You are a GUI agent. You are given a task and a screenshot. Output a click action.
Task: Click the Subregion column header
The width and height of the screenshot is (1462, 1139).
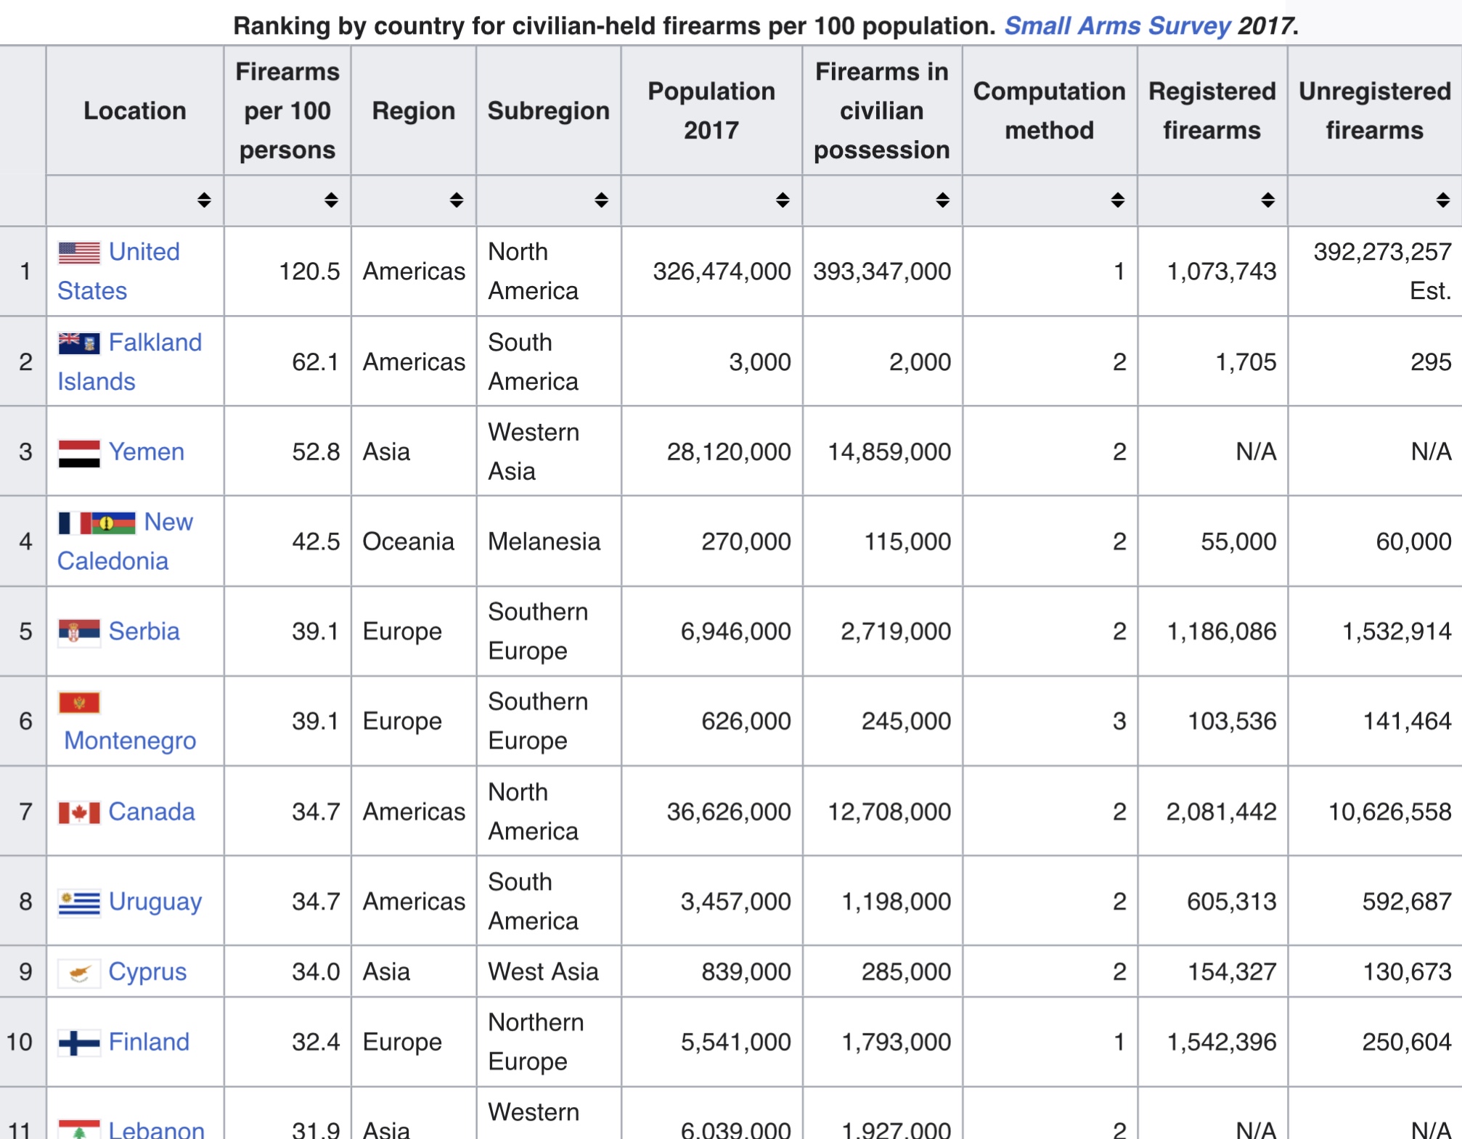pos(549,110)
